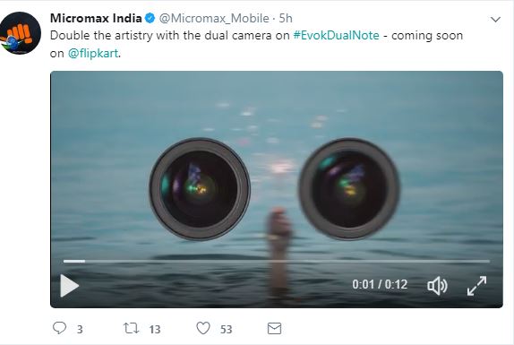Click the reply speech bubble icon
The height and width of the screenshot is (345, 514).
59,328
